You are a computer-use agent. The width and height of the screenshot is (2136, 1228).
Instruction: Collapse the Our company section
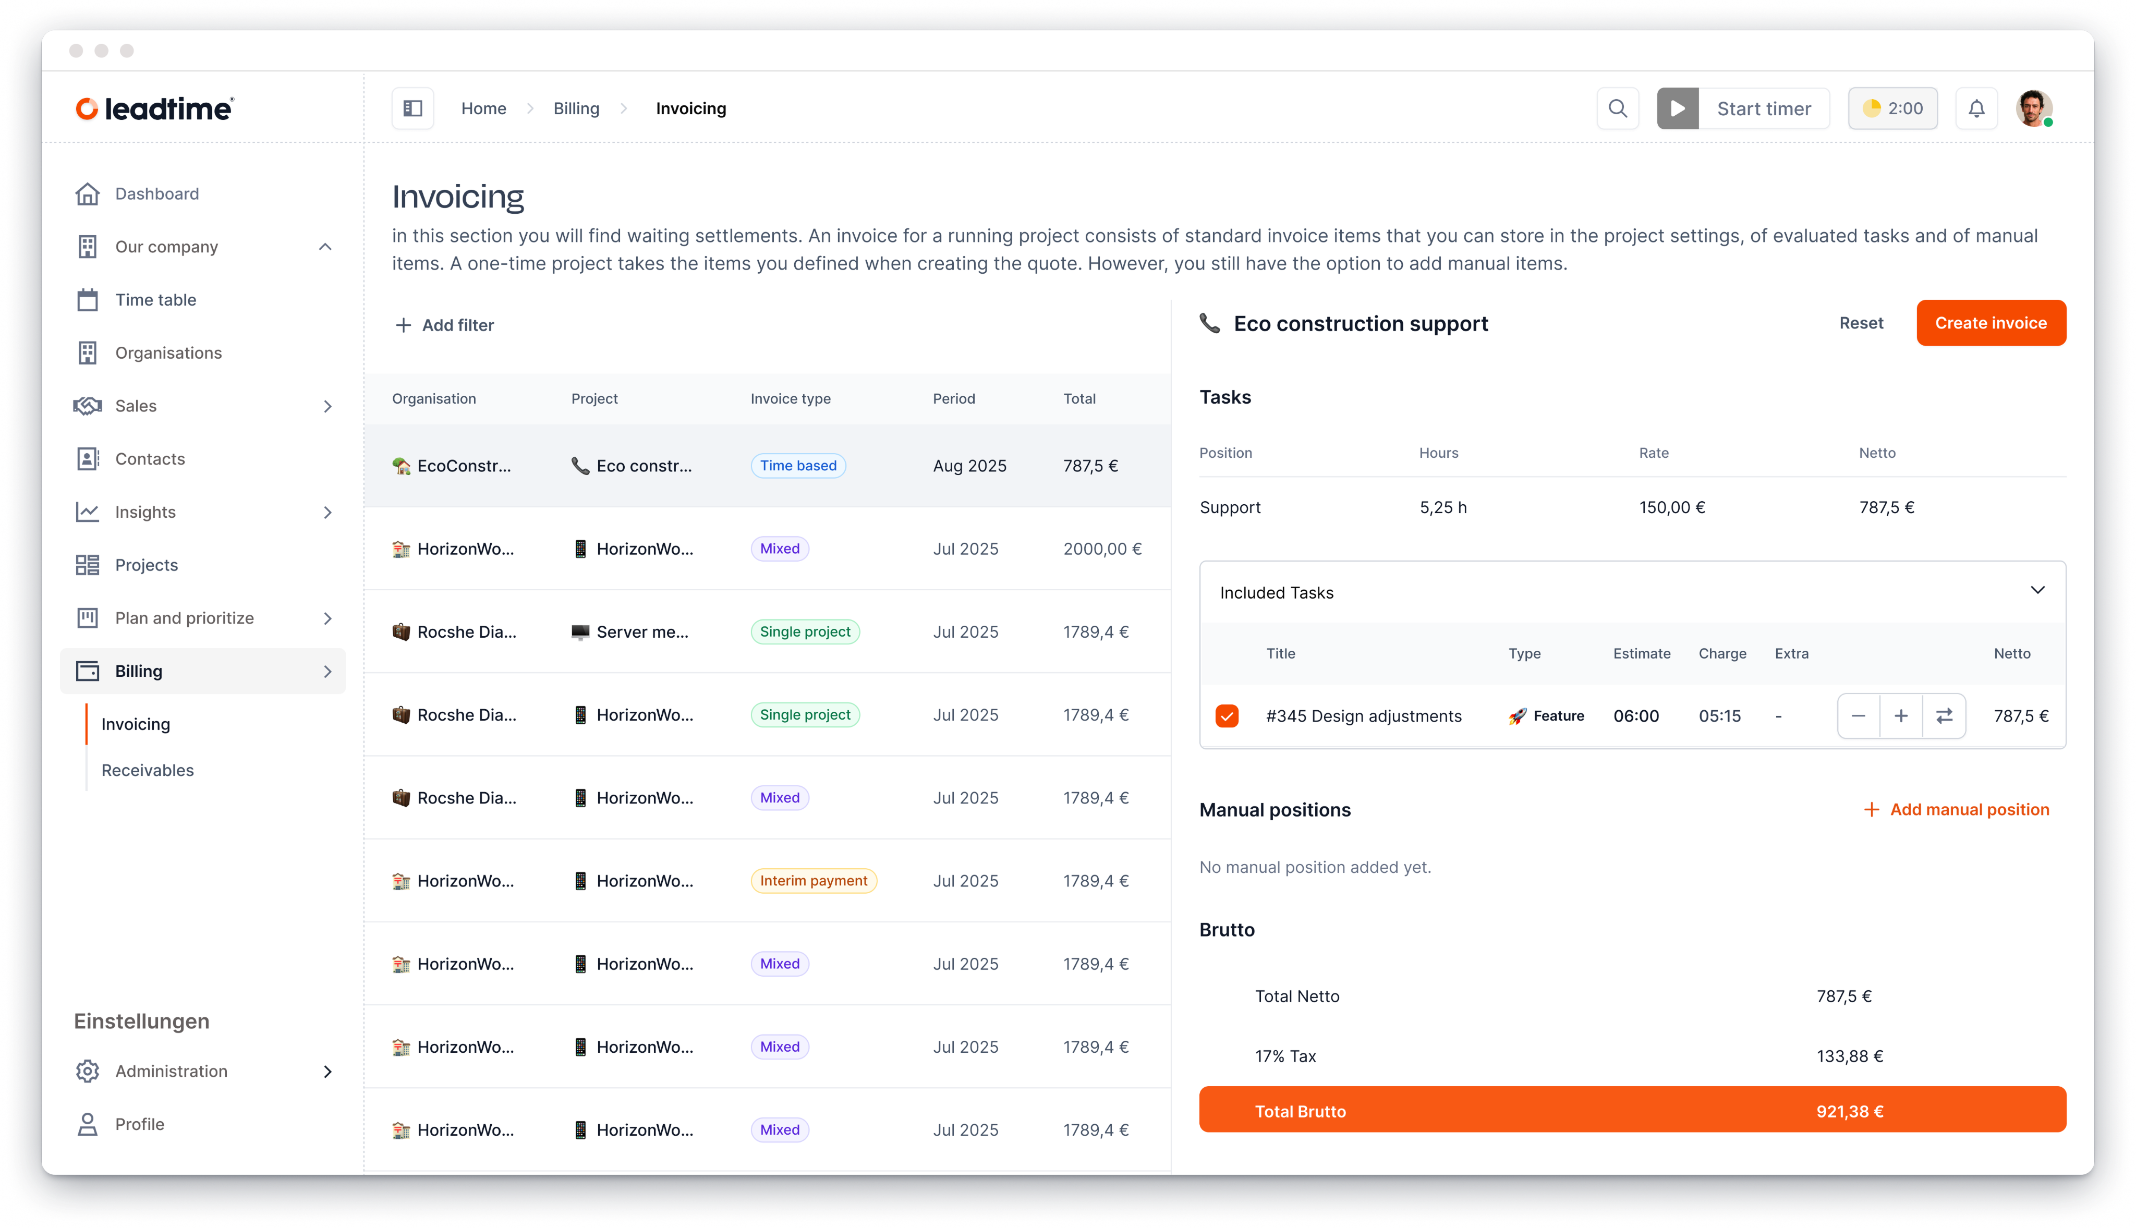[x=325, y=246]
